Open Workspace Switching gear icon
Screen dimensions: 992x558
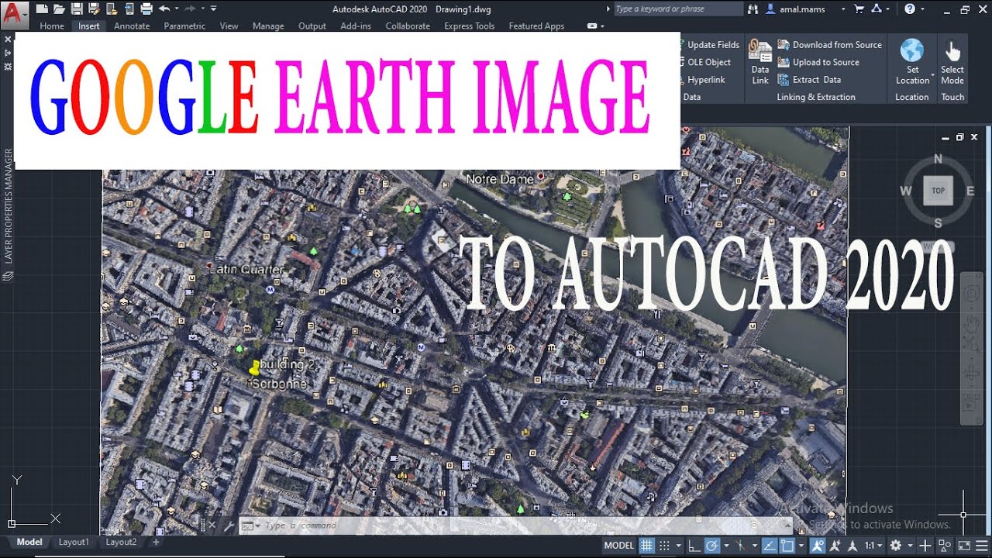tap(895, 546)
